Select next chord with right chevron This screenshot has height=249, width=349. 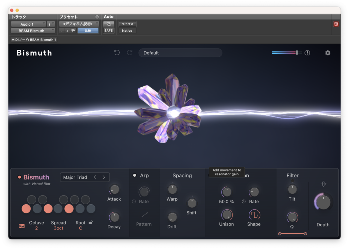(x=104, y=177)
